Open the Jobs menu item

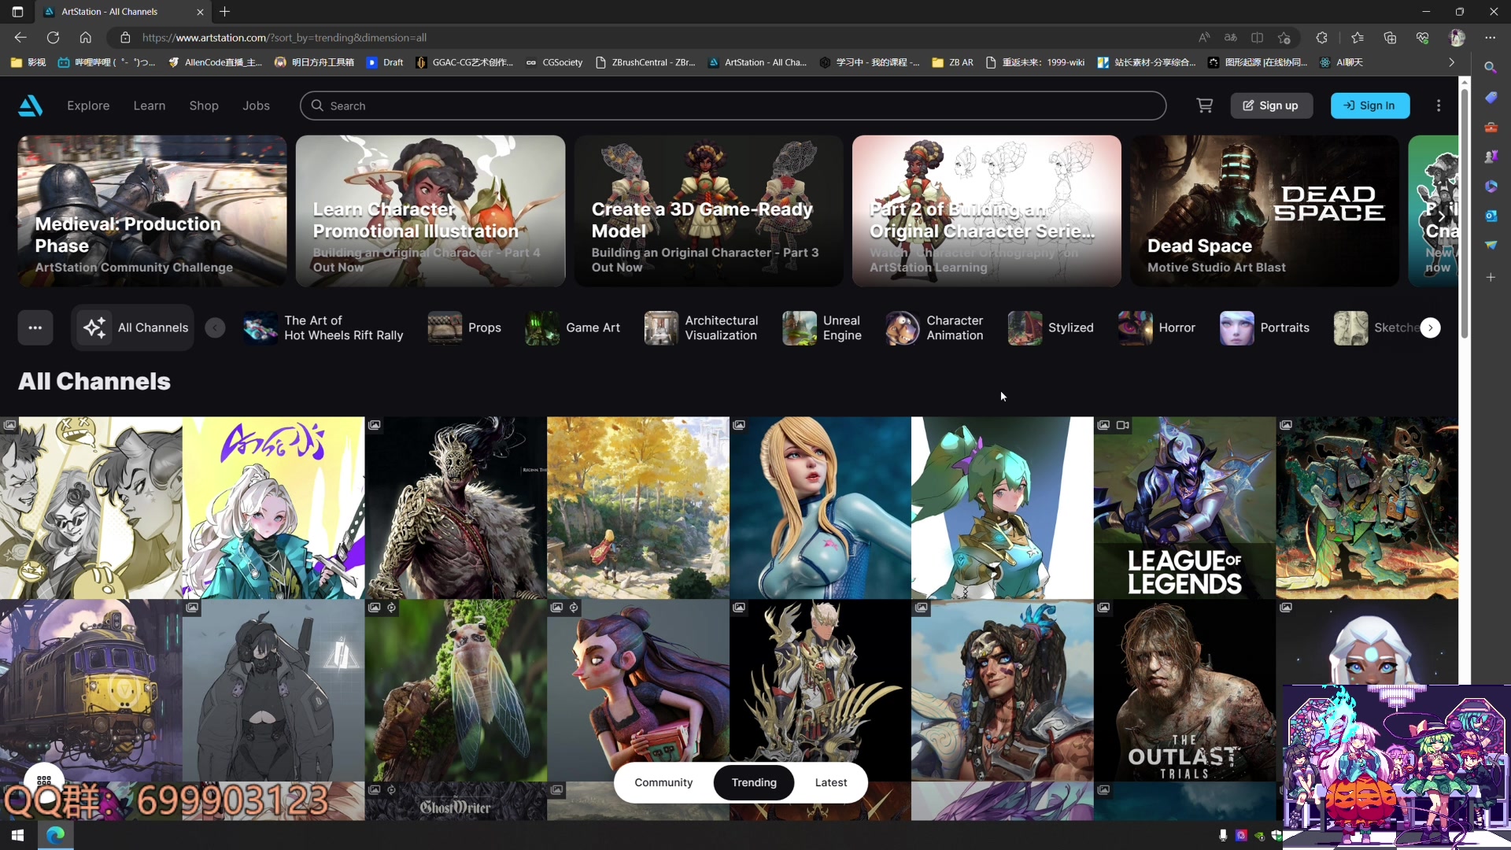coord(256,105)
